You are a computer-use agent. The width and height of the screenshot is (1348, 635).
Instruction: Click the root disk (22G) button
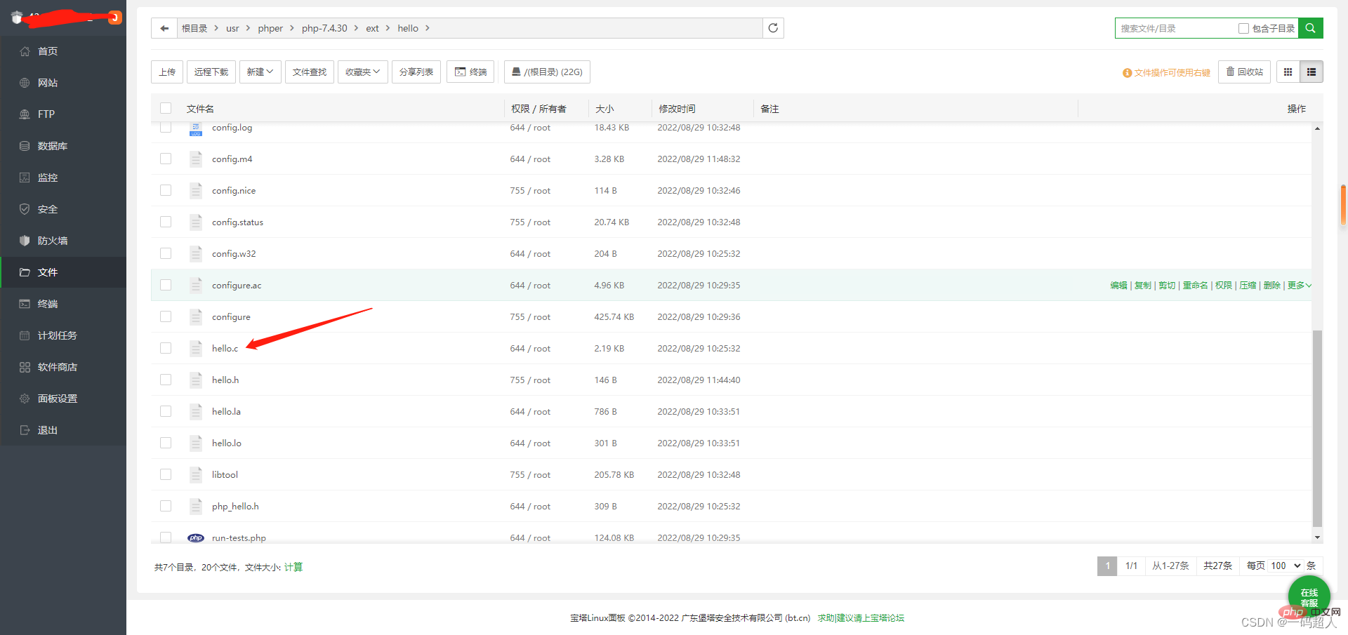[x=547, y=72]
